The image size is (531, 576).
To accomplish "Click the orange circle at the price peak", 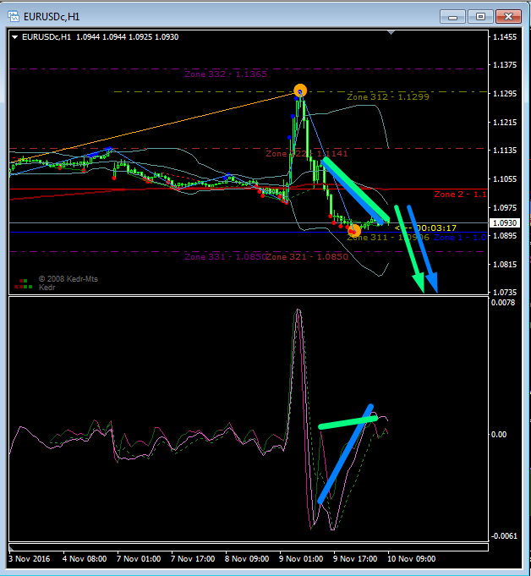I will (x=300, y=91).
